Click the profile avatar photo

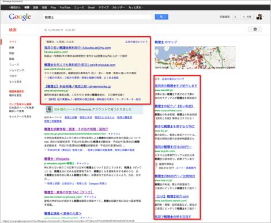click(x=259, y=17)
